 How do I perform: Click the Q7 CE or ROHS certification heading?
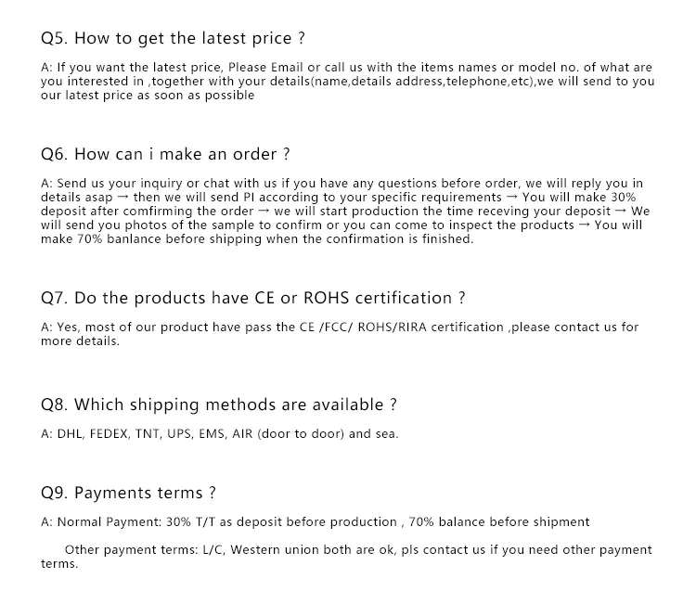pyautogui.click(x=252, y=297)
